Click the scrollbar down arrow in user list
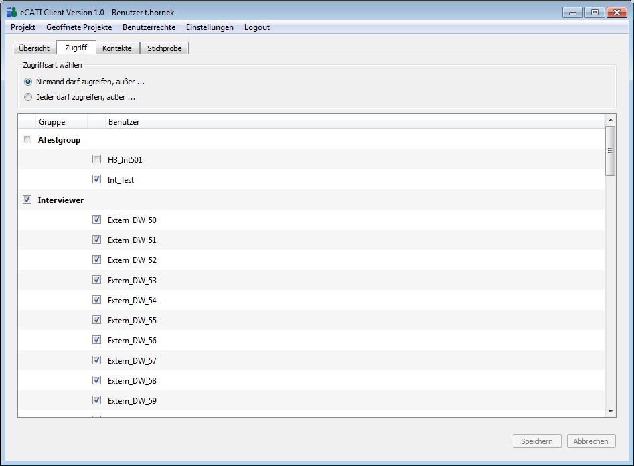The image size is (634, 466). [610, 410]
